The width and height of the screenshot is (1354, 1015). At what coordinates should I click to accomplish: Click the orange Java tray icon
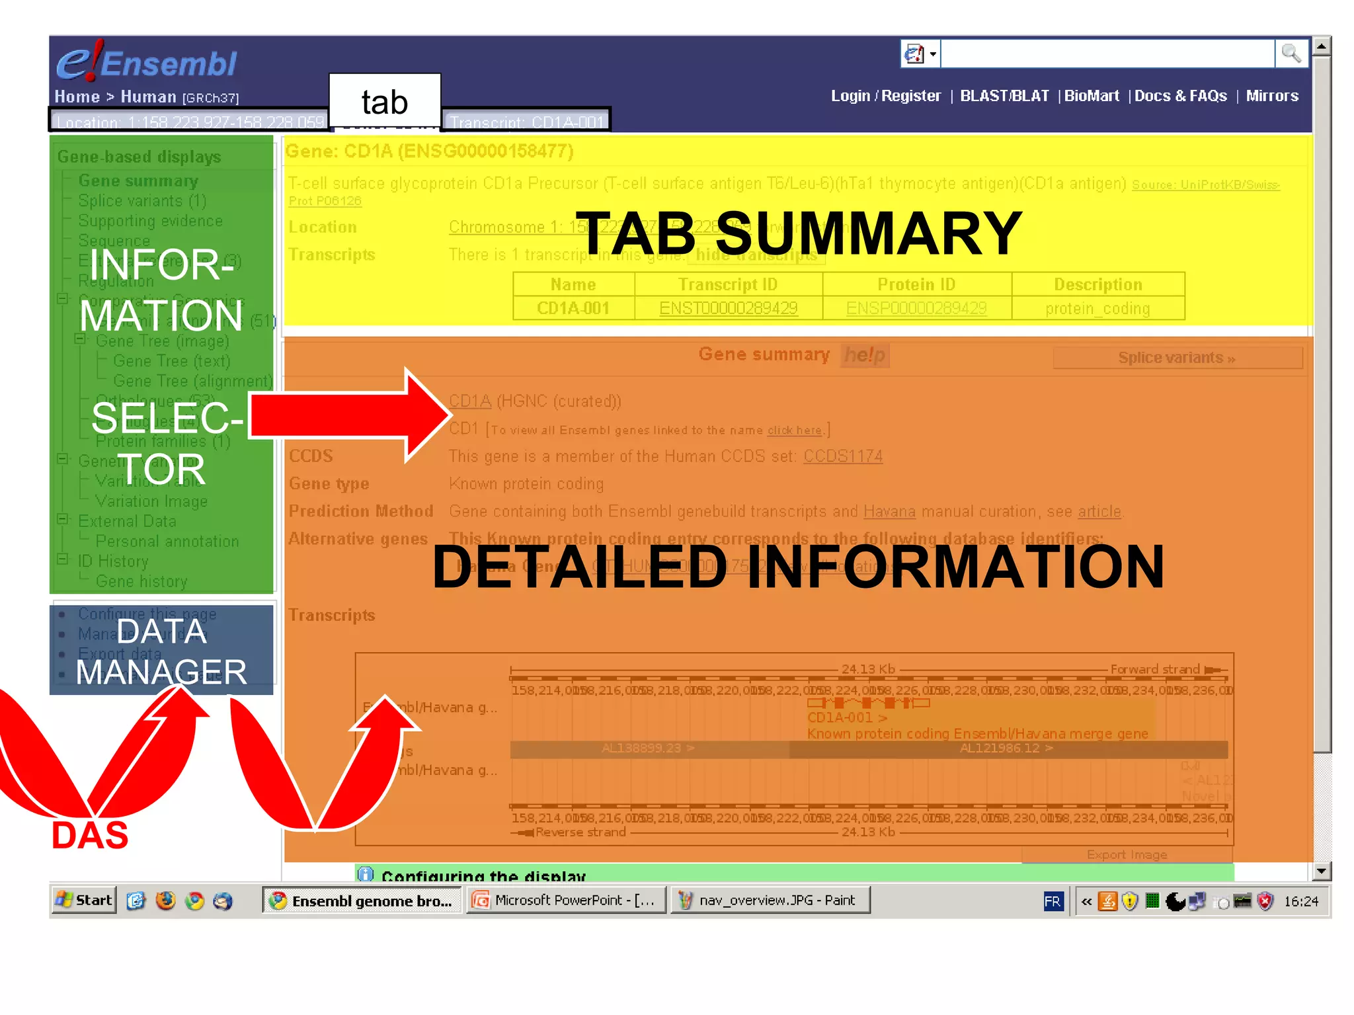[x=1107, y=901]
